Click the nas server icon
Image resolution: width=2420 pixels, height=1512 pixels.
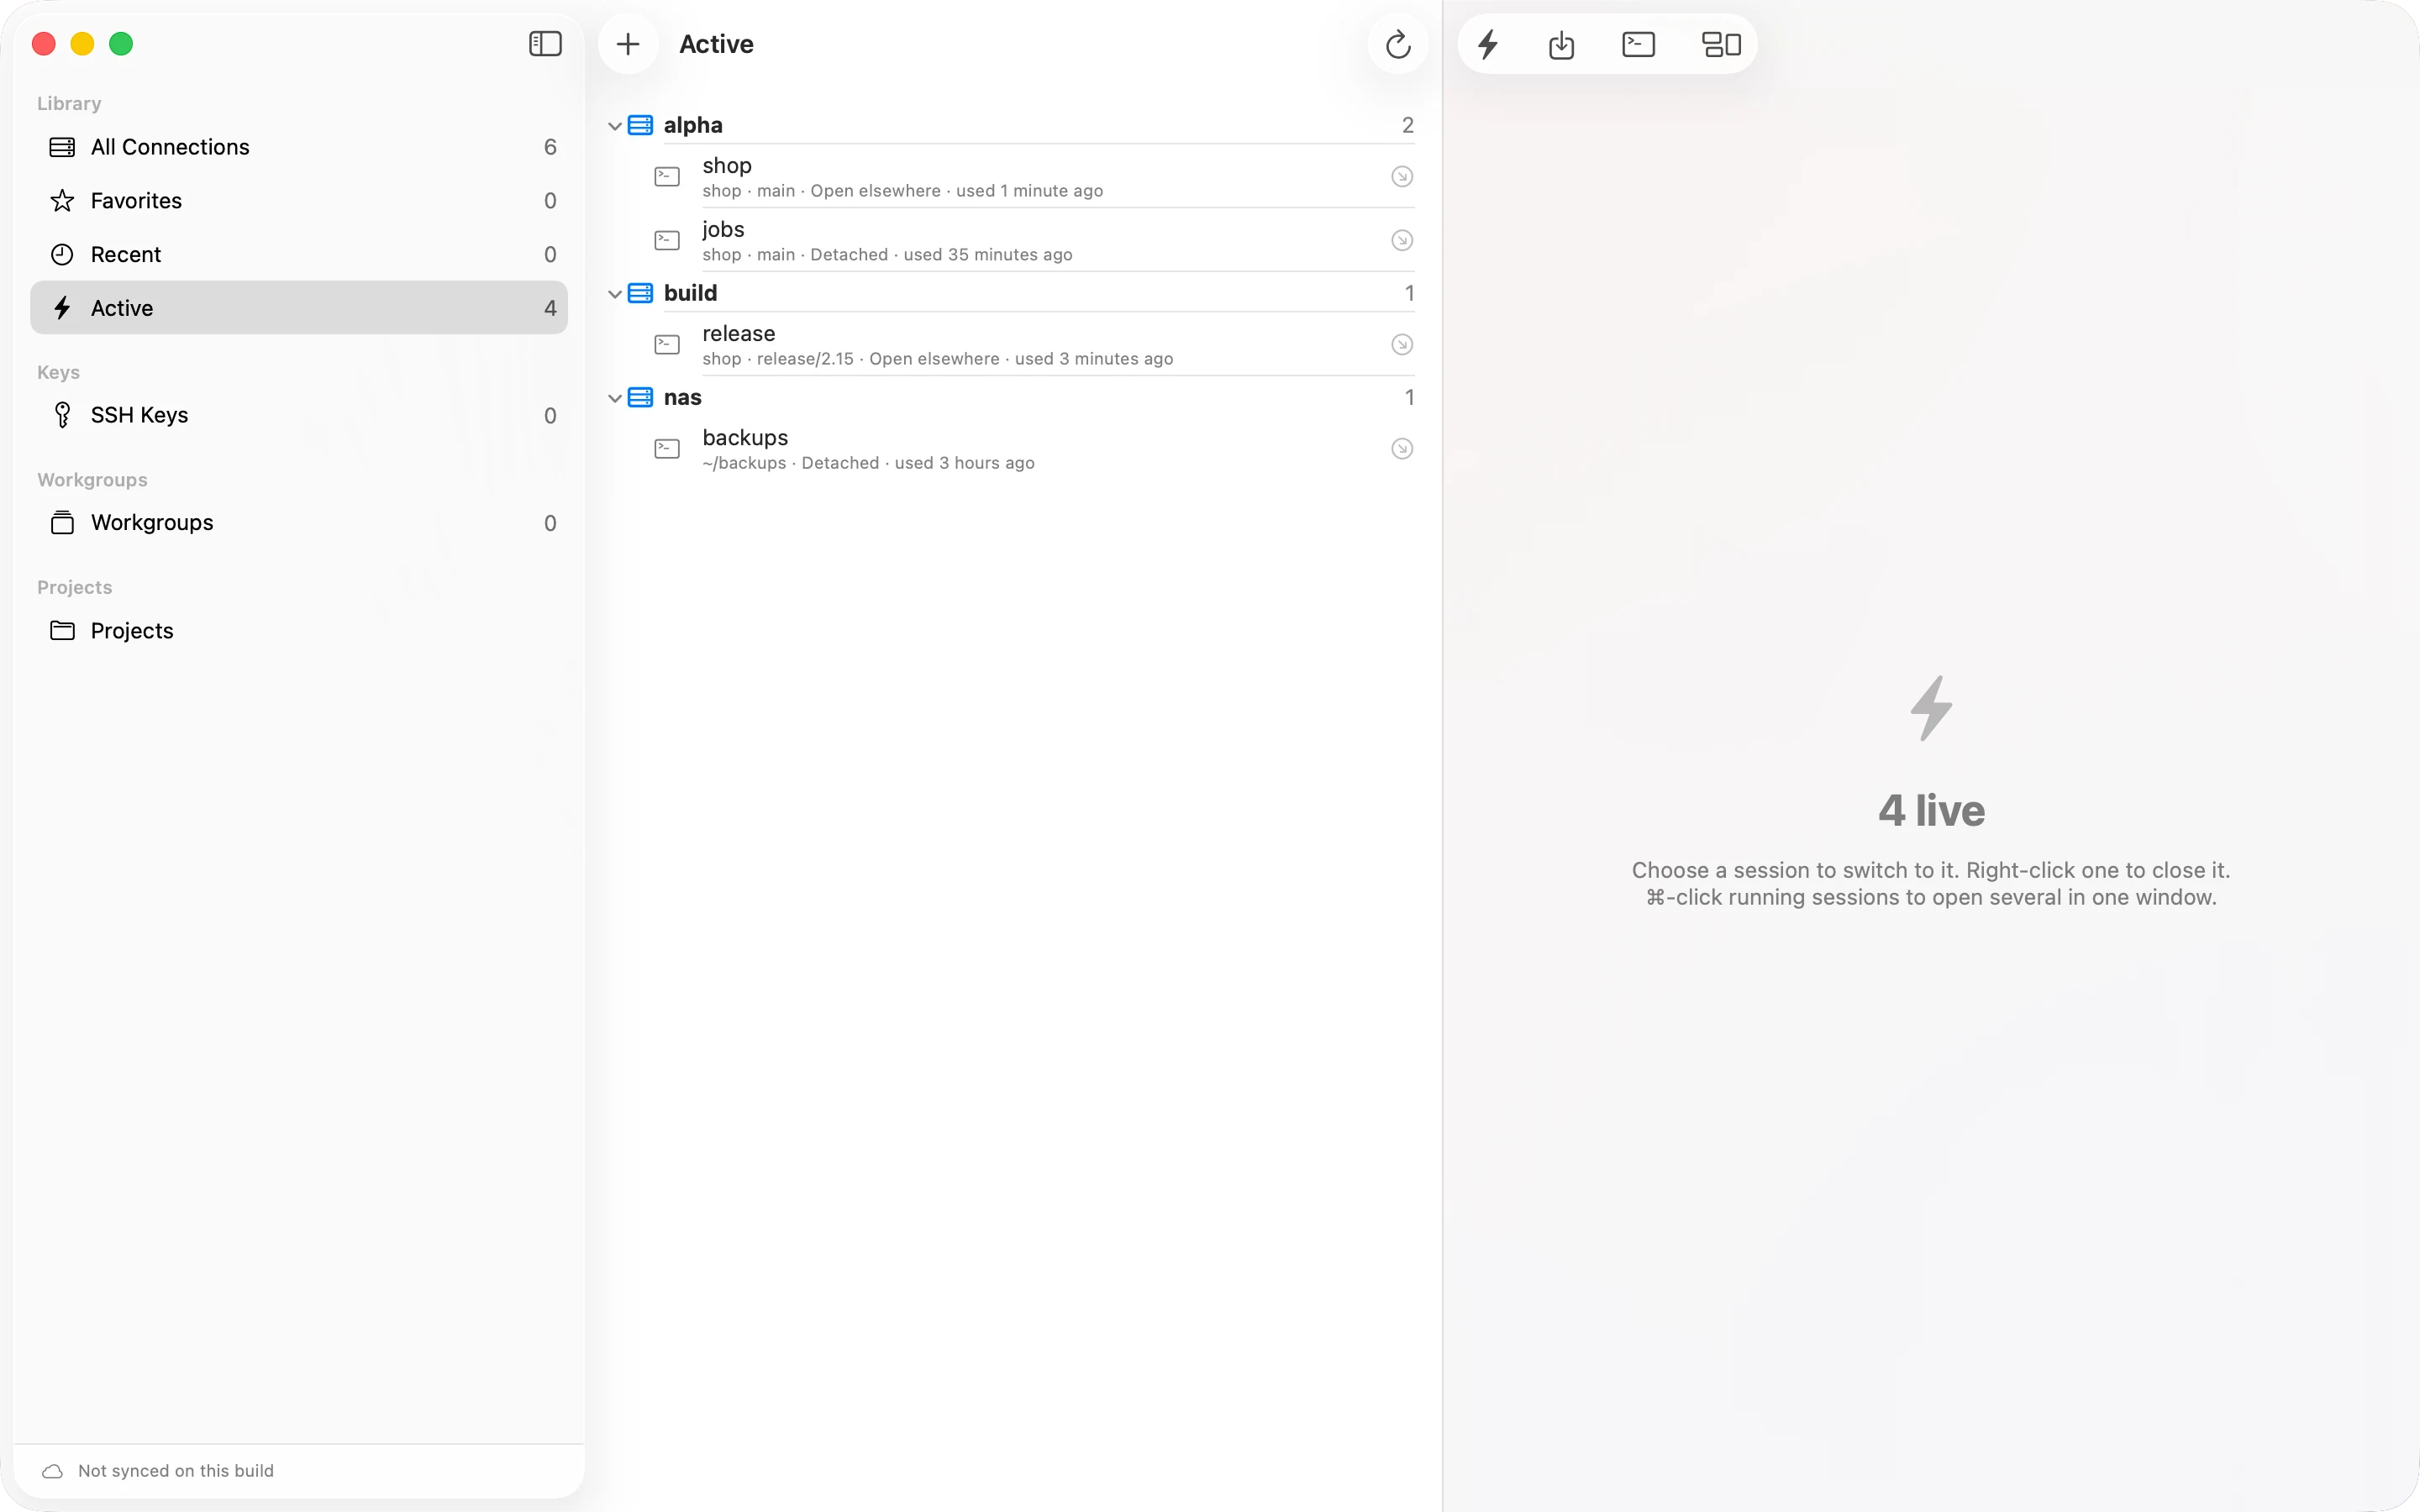coord(640,398)
